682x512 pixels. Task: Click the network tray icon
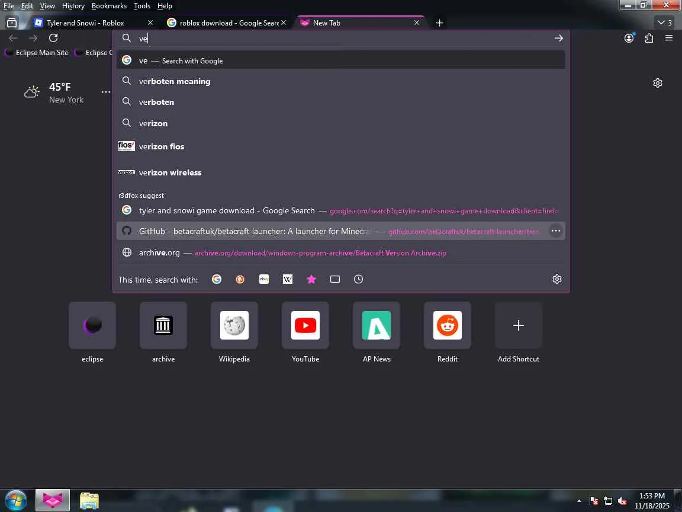tap(608, 501)
